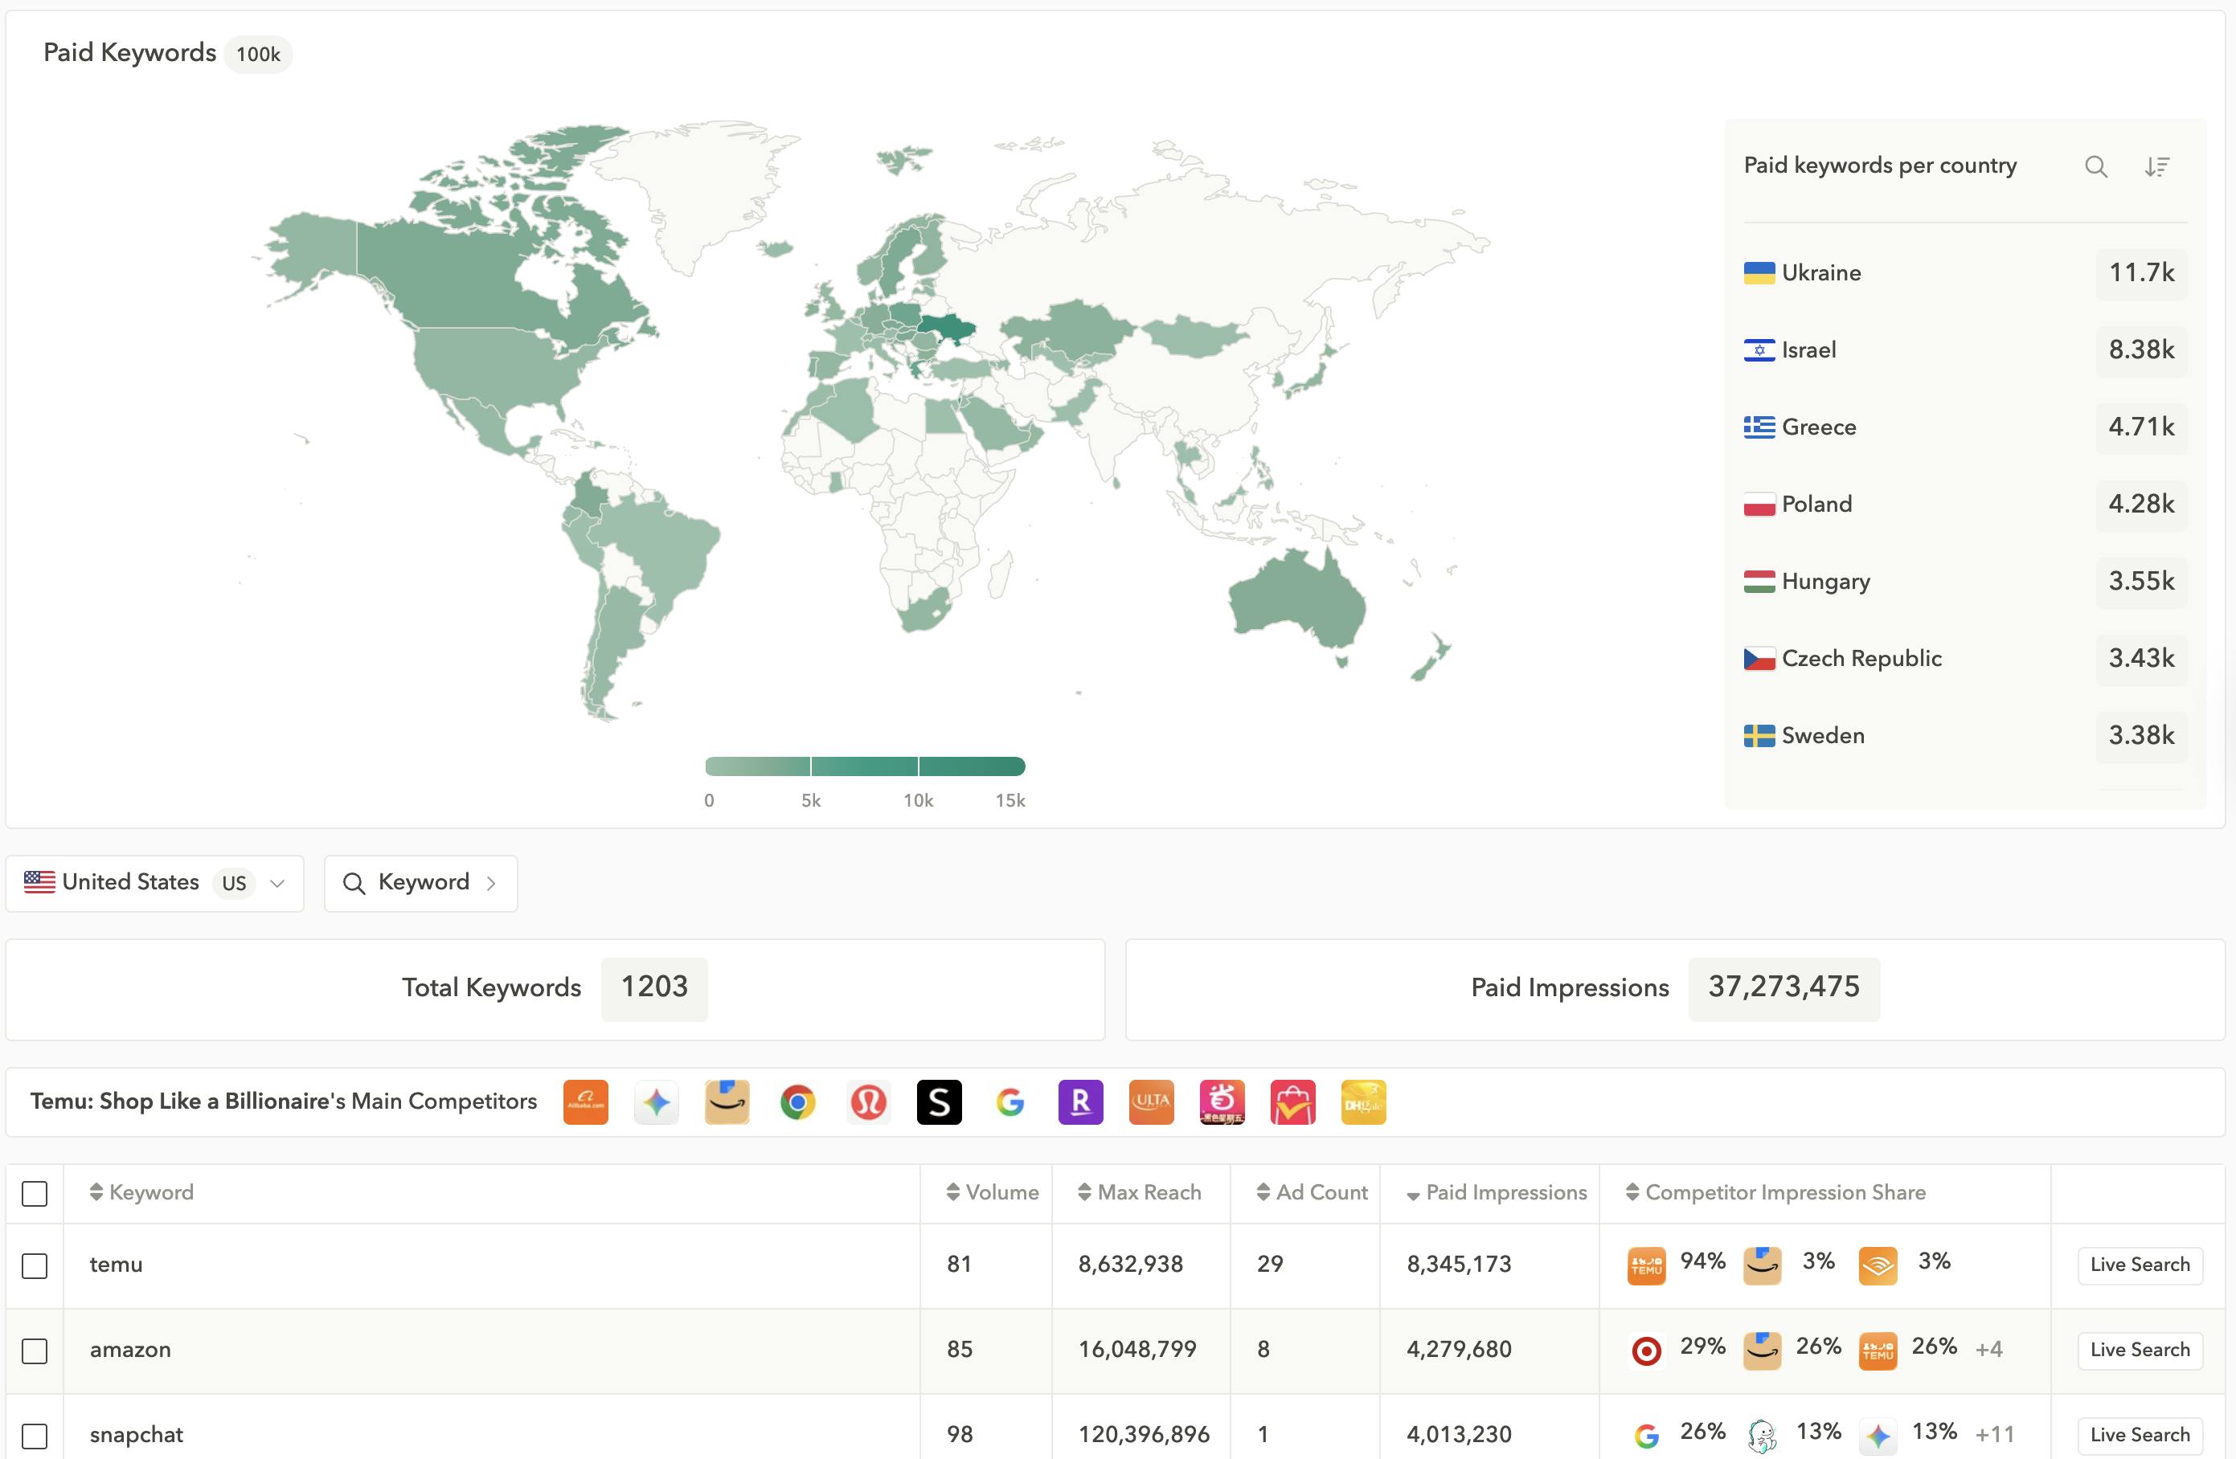Select the Google Chrome competitor icon
This screenshot has height=1459, width=2236.
coord(797,1101)
